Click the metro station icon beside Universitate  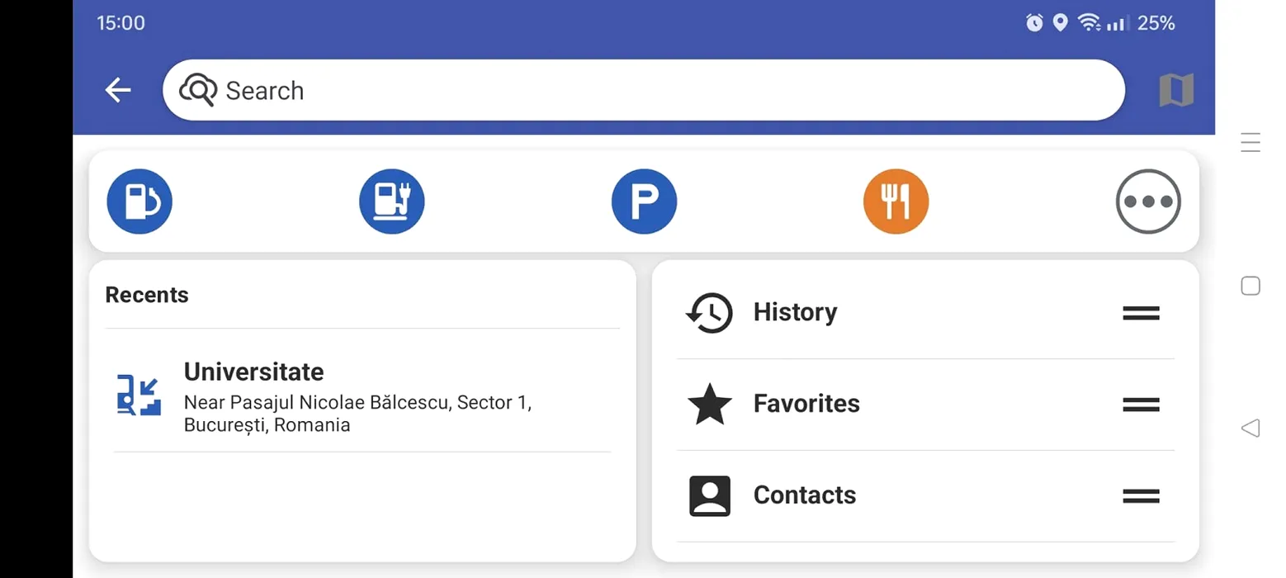(139, 395)
